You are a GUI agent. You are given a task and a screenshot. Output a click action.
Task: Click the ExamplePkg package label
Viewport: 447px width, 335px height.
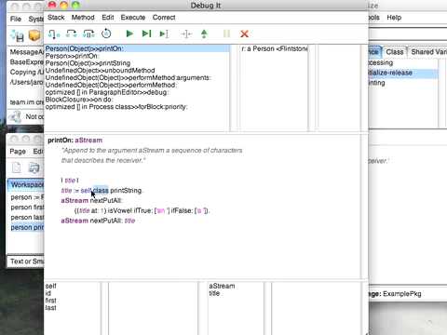pos(402,294)
